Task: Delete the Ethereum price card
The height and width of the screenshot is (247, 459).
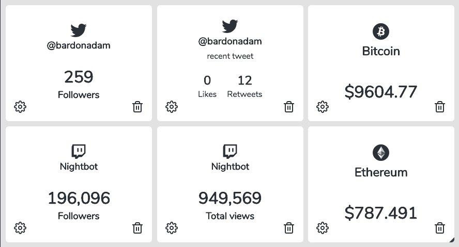Action: point(440,228)
